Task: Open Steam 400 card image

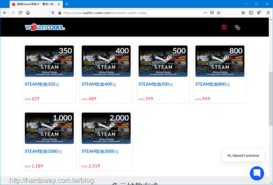Action: point(106,61)
